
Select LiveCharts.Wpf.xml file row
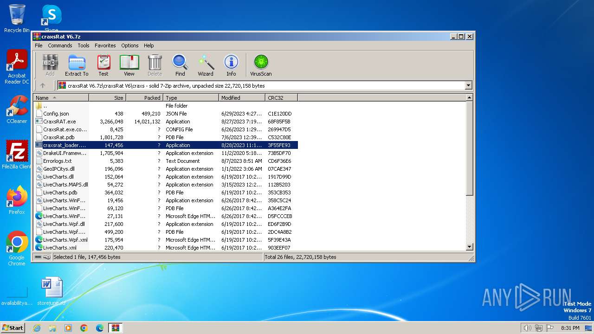[x=166, y=240]
